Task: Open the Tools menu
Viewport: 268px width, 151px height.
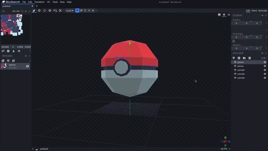Action: [x=55, y=2]
